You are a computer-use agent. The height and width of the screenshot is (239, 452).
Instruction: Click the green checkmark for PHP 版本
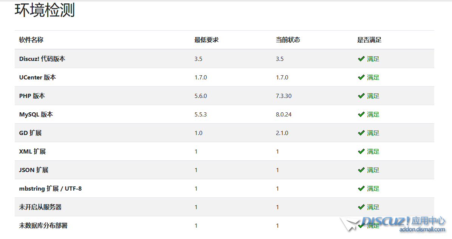pos(361,96)
